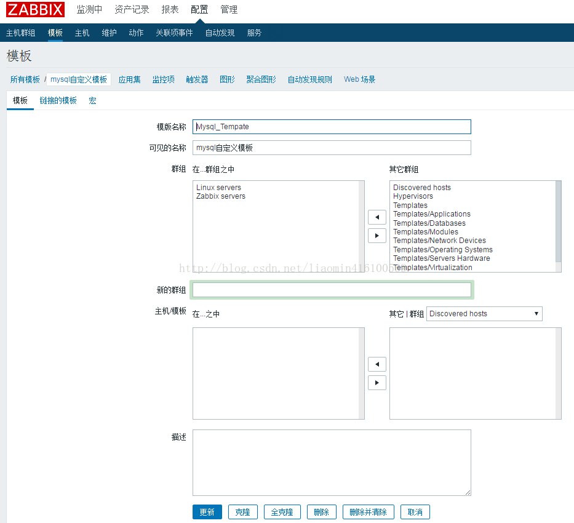Open the 资产记录 top menu
The width and height of the screenshot is (574, 523).
coord(132,9)
